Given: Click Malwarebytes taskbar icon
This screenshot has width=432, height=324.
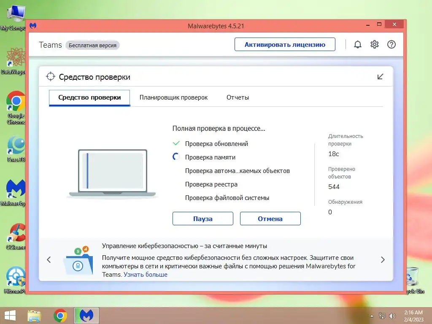Looking at the screenshot, I should click(x=86, y=316).
